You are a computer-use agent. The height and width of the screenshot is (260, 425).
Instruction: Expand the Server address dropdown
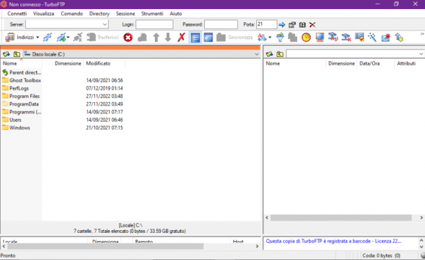[105, 24]
